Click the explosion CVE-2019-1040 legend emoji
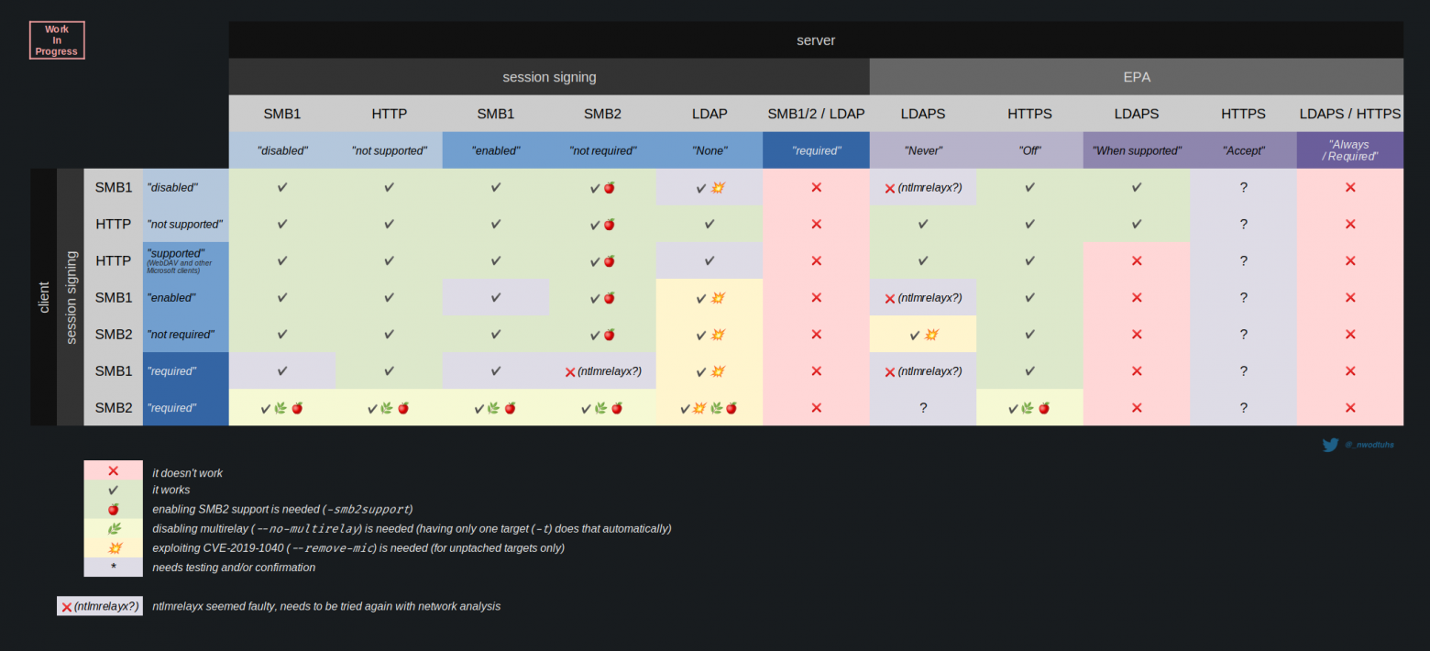The height and width of the screenshot is (651, 1430). (x=113, y=547)
